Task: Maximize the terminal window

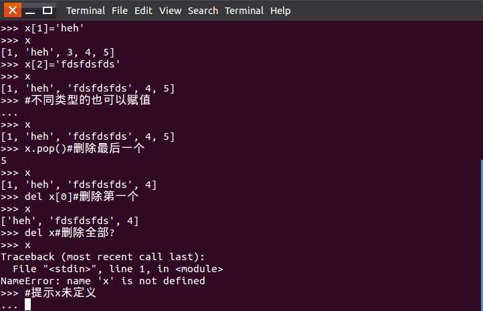Action: pos(47,11)
